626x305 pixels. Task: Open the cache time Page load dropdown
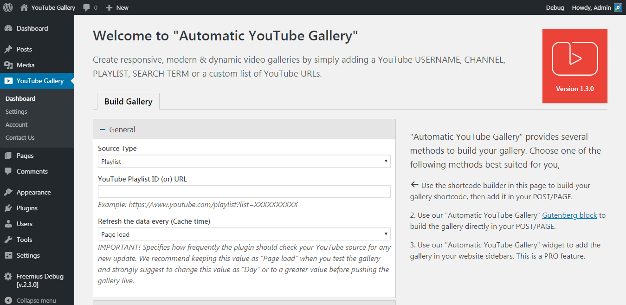pos(244,234)
